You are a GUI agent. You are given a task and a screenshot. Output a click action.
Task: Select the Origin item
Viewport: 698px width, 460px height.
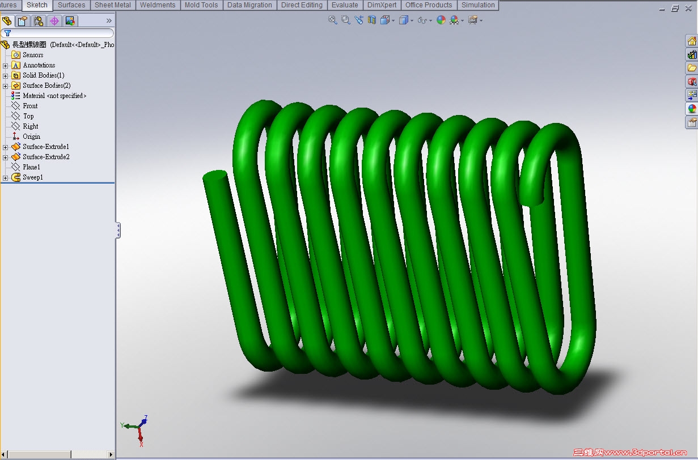31,137
